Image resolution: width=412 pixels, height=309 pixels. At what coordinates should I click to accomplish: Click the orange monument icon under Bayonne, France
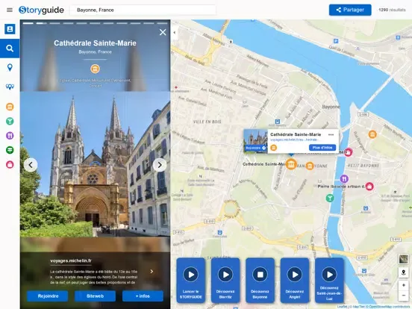(95, 69)
